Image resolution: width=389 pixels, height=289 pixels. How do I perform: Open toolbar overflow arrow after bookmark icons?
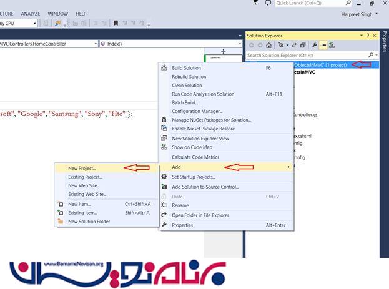(x=149, y=25)
